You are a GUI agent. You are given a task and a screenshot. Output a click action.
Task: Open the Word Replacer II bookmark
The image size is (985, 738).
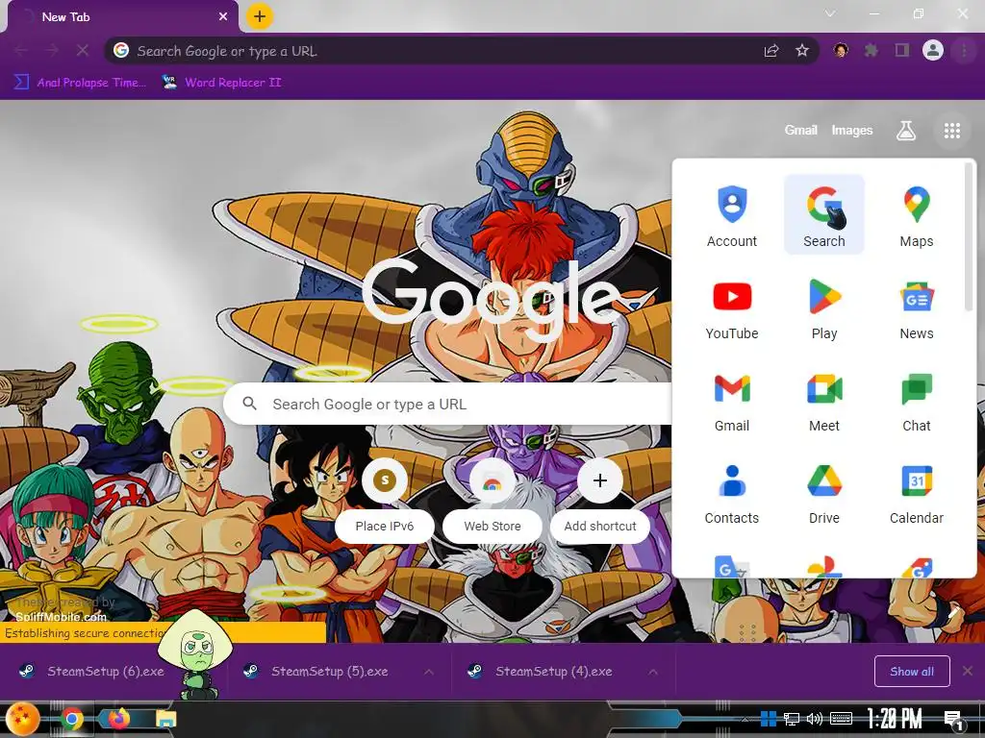pos(221,83)
